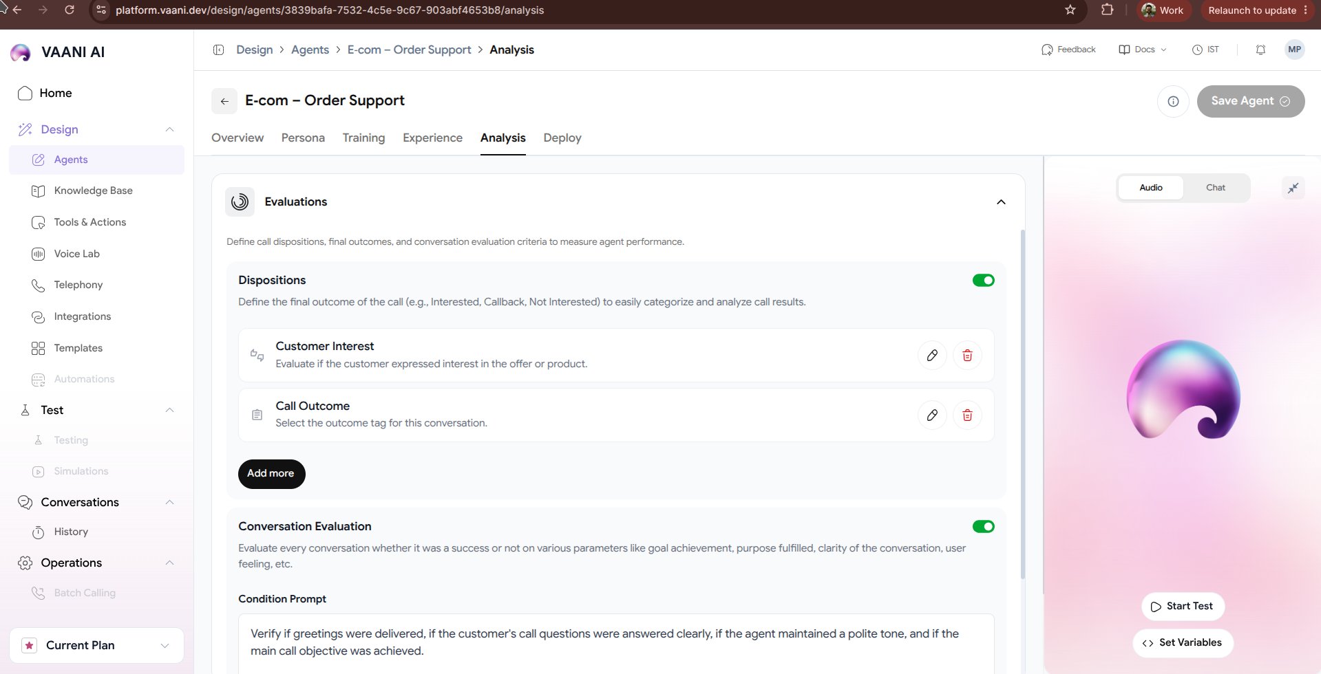This screenshot has width=1321, height=674.
Task: Send Feedback
Action: pyautogui.click(x=1068, y=50)
